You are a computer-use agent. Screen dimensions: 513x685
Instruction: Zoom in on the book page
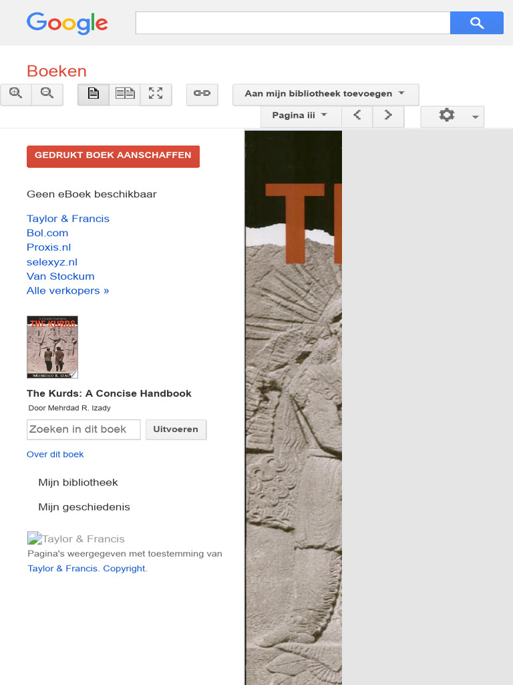coord(16,94)
